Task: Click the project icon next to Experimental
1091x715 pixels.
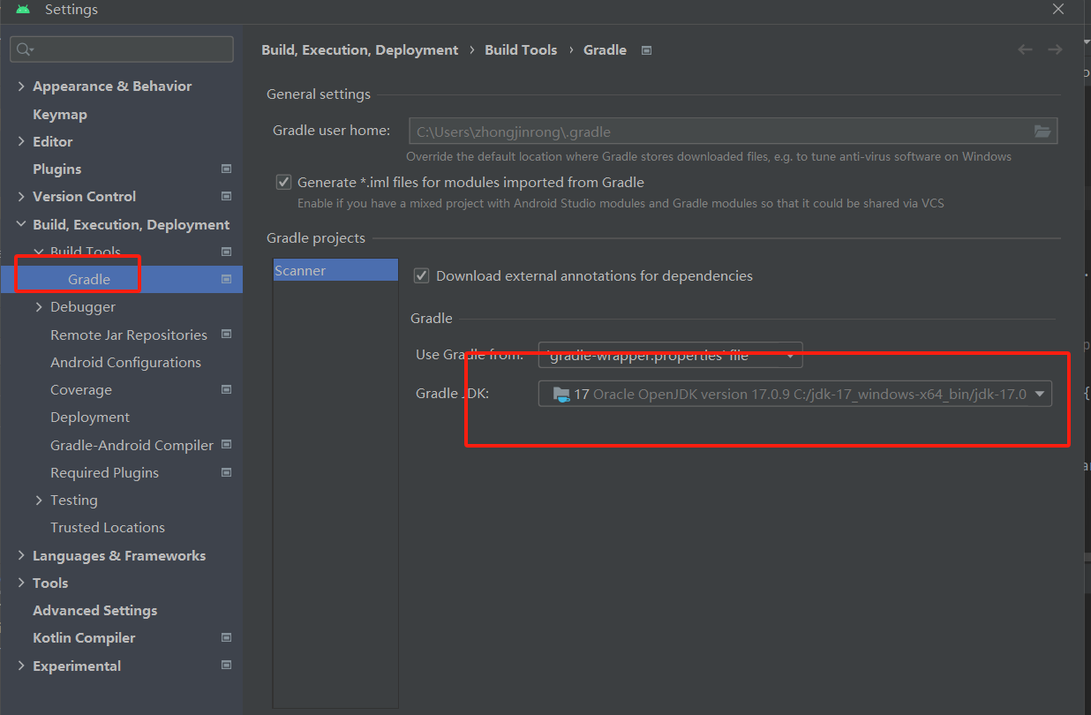Action: pyautogui.click(x=226, y=666)
